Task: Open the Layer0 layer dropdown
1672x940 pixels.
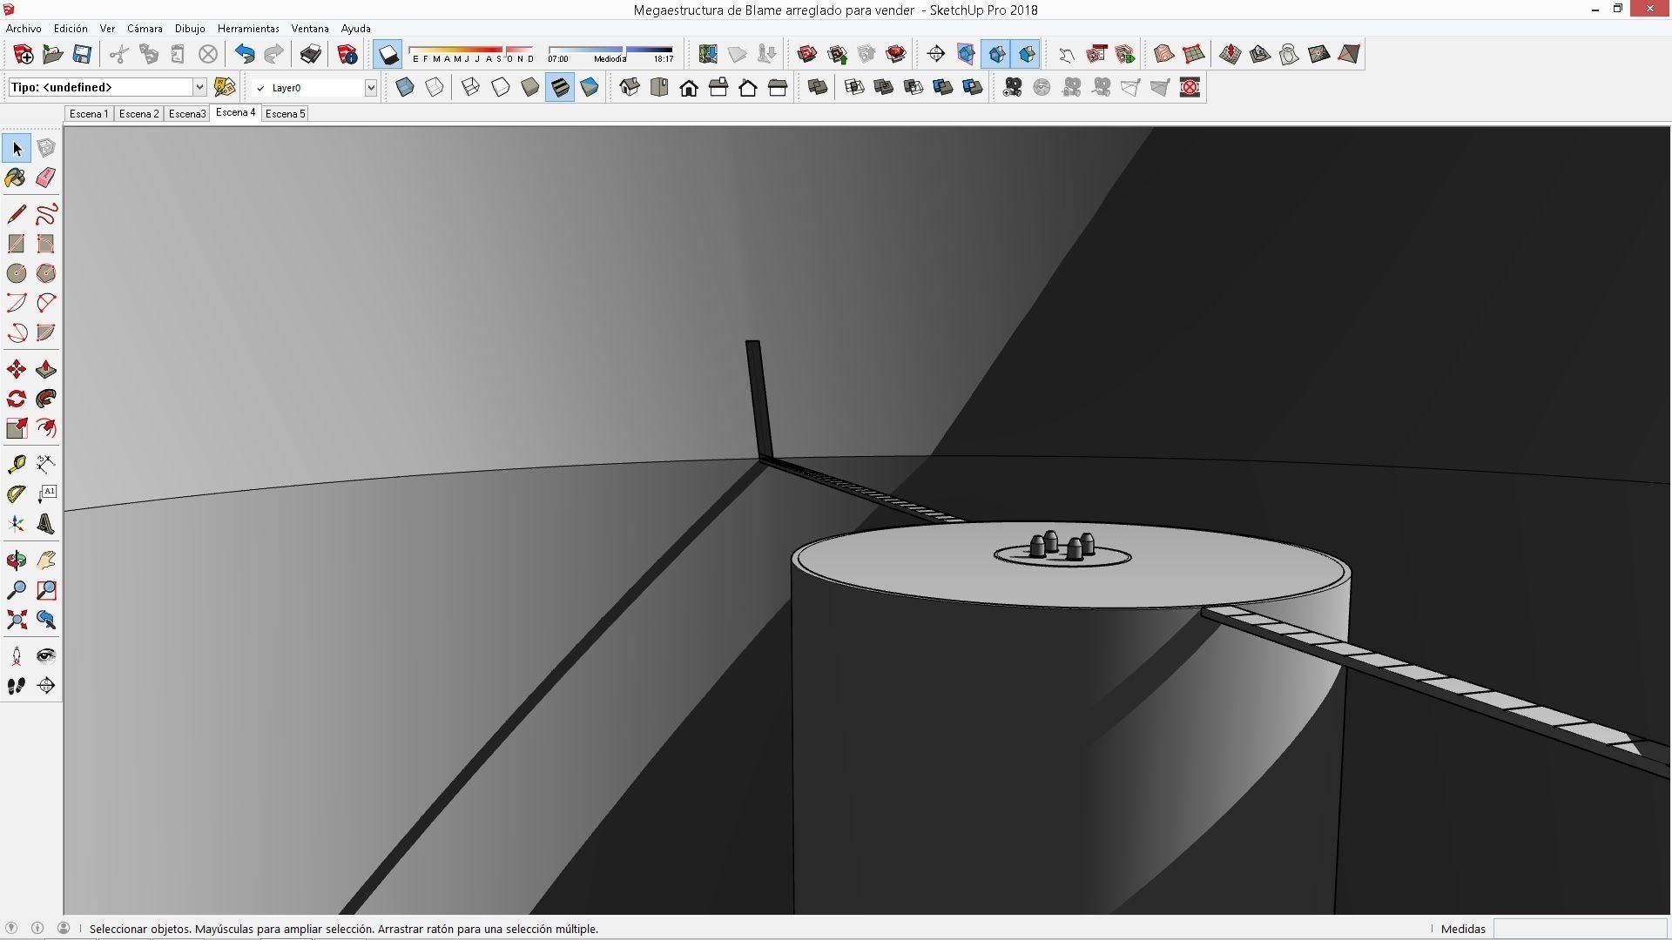Action: 370,88
